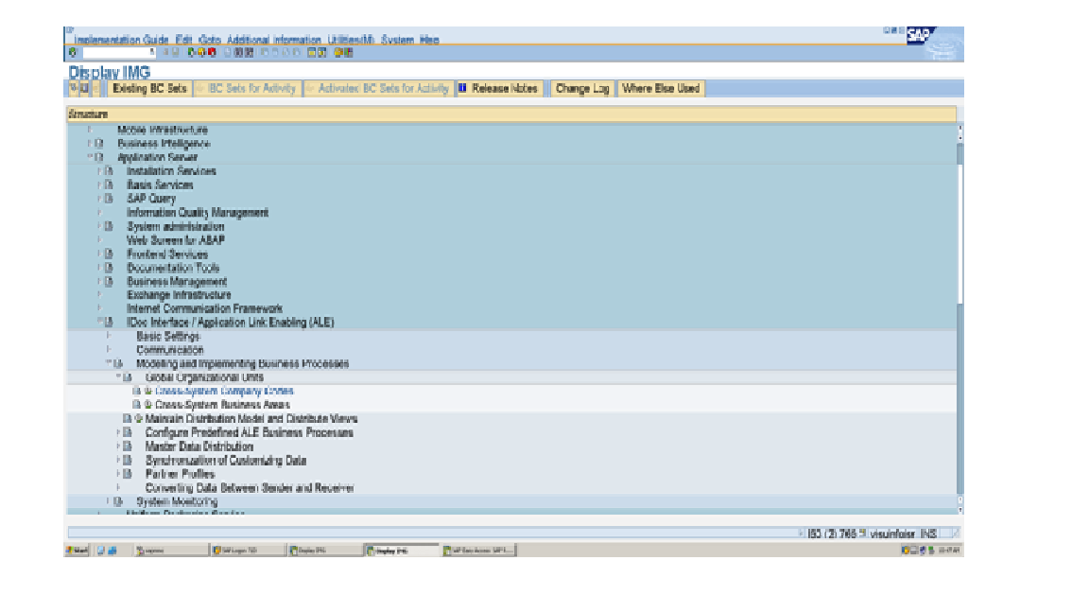The width and height of the screenshot is (1089, 613).
Task: Click the Back green arrow icon
Action: coord(189,52)
